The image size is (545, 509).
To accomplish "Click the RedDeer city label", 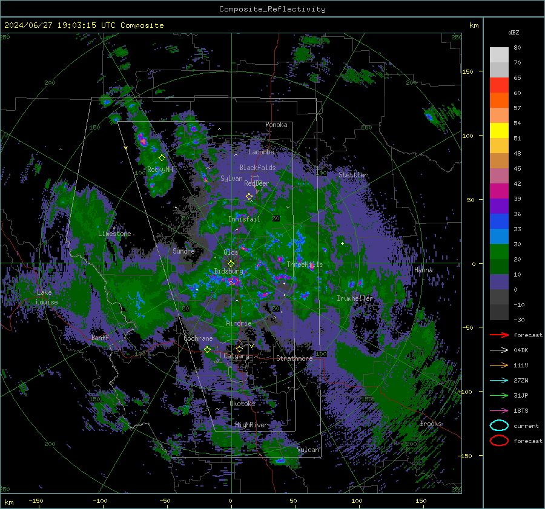I will pos(257,183).
